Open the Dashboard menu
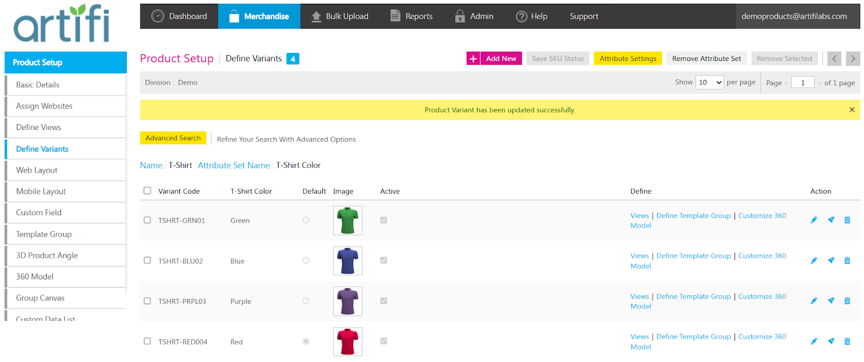This screenshot has width=864, height=362. [x=179, y=16]
